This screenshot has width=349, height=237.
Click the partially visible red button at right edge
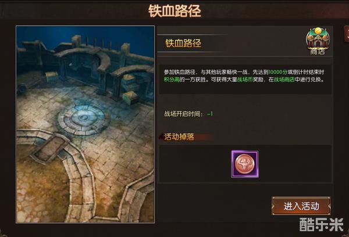[x=347, y=34]
